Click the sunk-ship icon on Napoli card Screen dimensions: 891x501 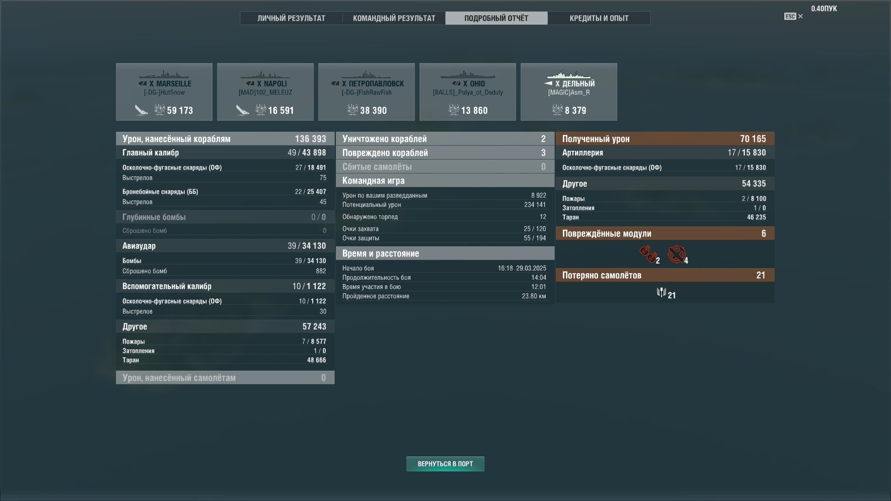(x=242, y=110)
